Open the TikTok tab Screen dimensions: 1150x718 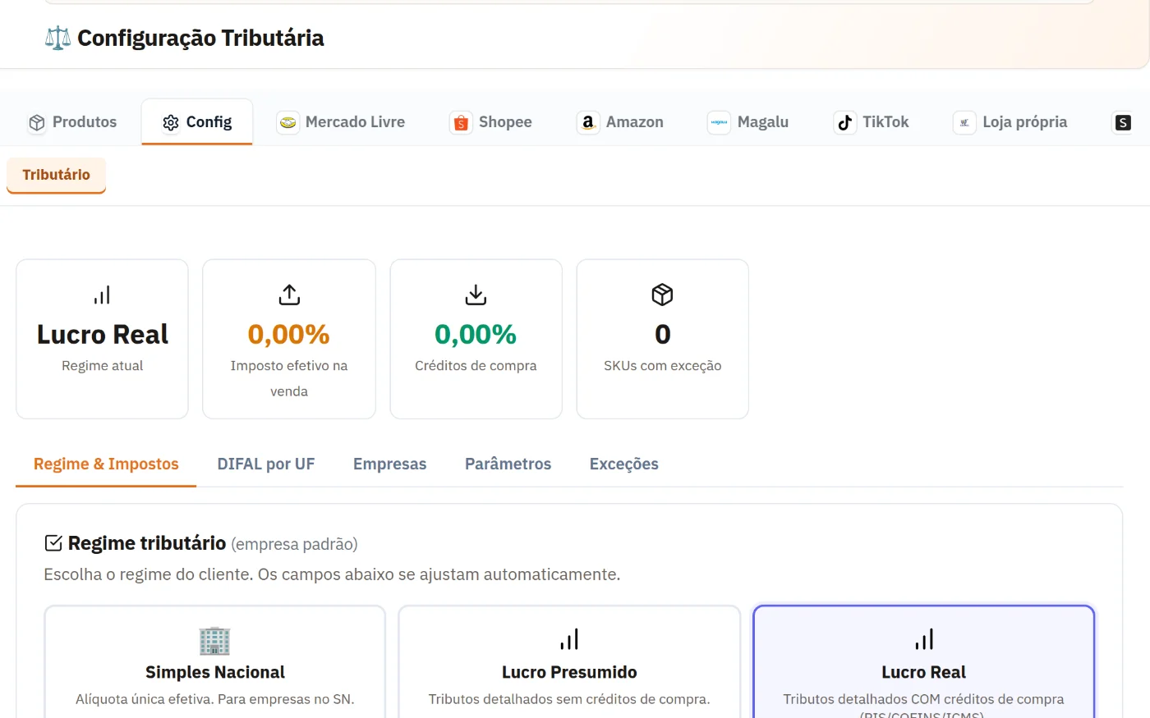point(872,122)
